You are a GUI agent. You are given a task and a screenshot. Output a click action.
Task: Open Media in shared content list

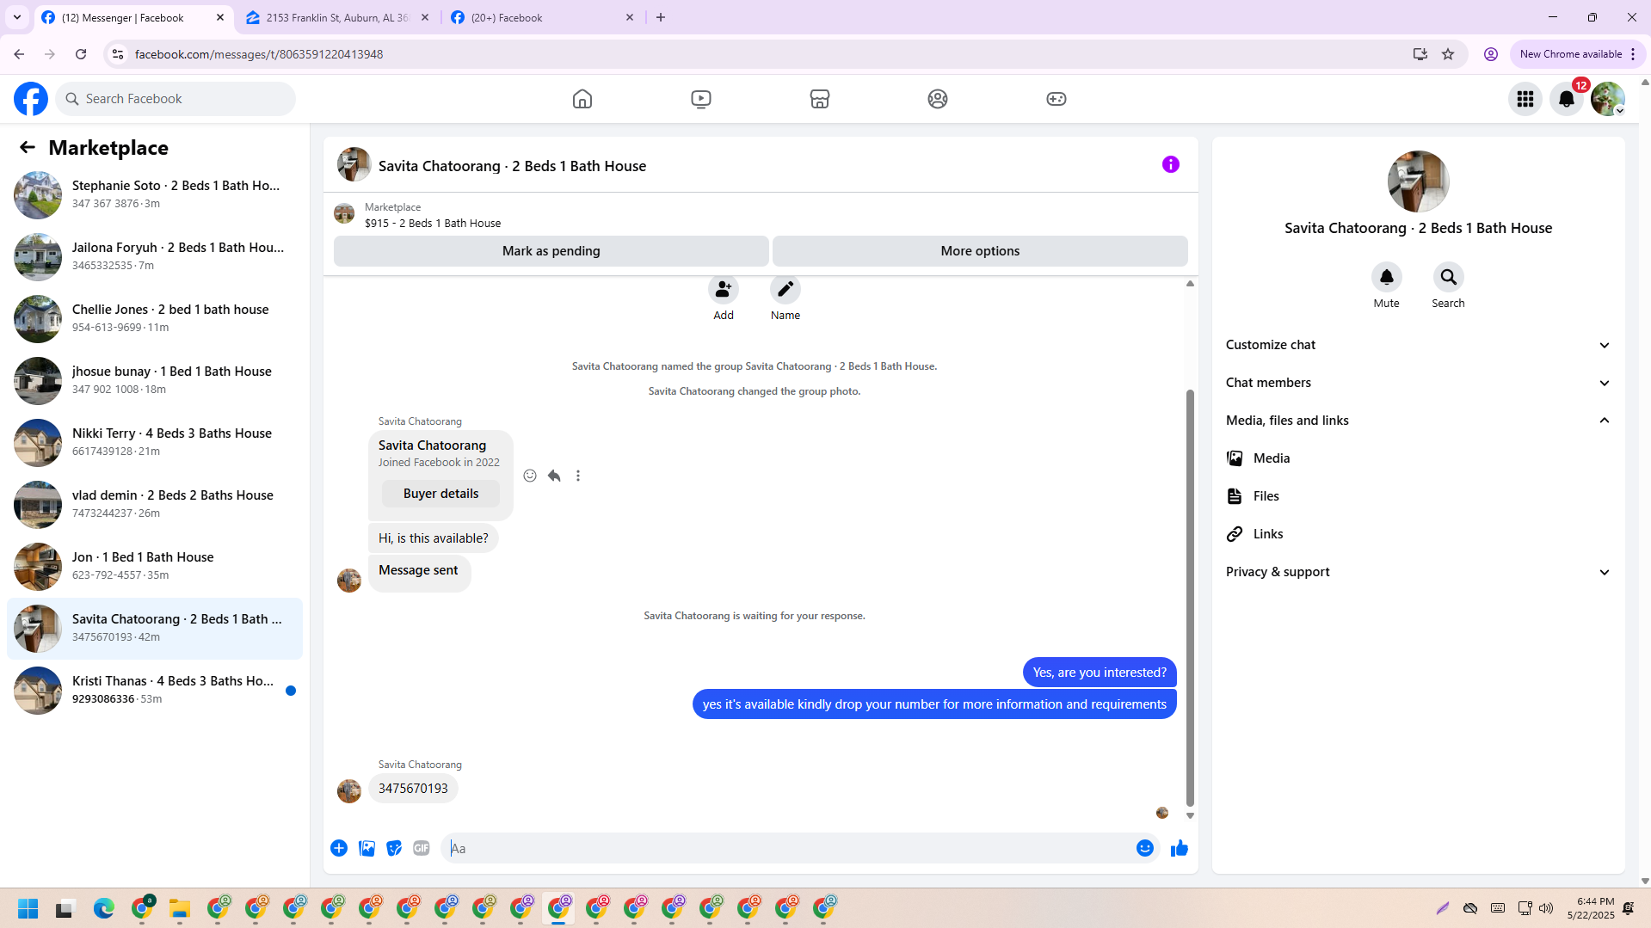[1418, 458]
